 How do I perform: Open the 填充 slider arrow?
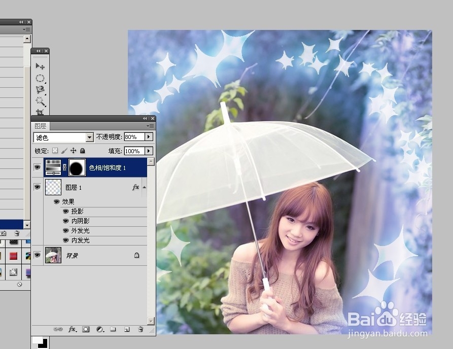pyautogui.click(x=149, y=151)
